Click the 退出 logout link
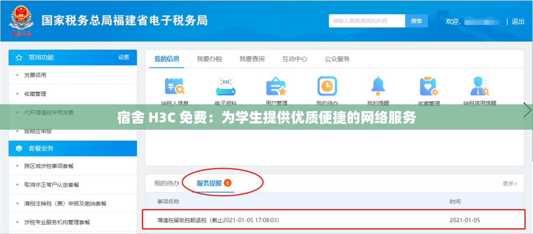This screenshot has width=533, height=234. pyautogui.click(x=518, y=21)
